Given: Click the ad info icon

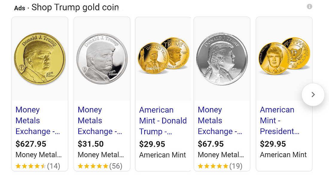Looking at the screenshot, I should click(310, 7).
